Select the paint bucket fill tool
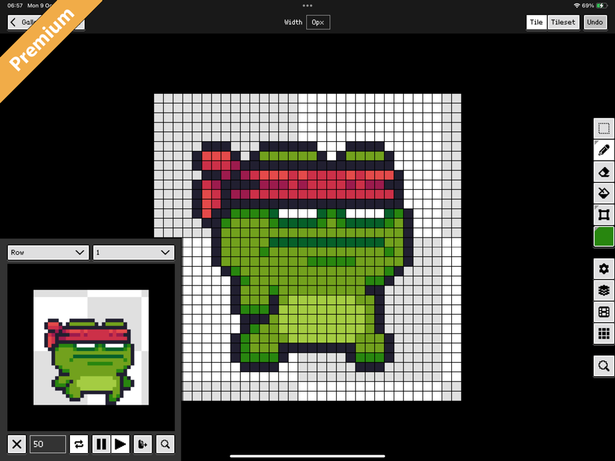615x461 pixels. pyautogui.click(x=603, y=193)
